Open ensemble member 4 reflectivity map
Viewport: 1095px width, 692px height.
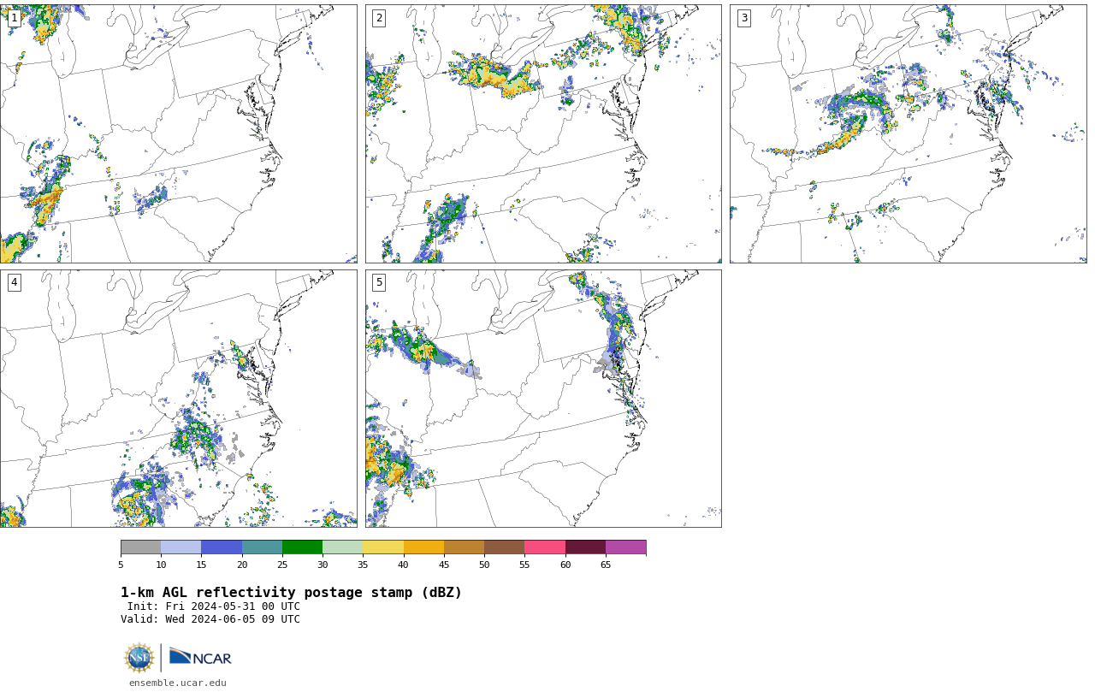pos(178,399)
